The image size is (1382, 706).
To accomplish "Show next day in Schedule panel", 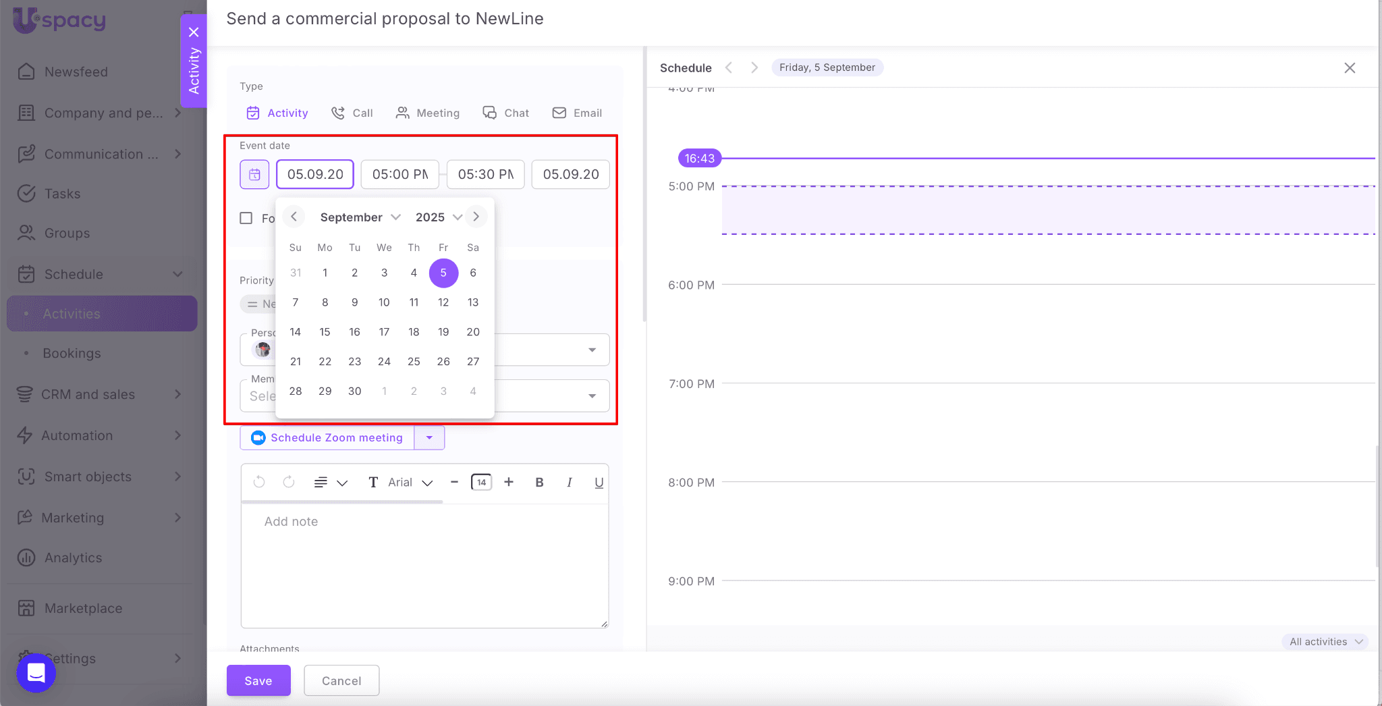I will point(754,67).
